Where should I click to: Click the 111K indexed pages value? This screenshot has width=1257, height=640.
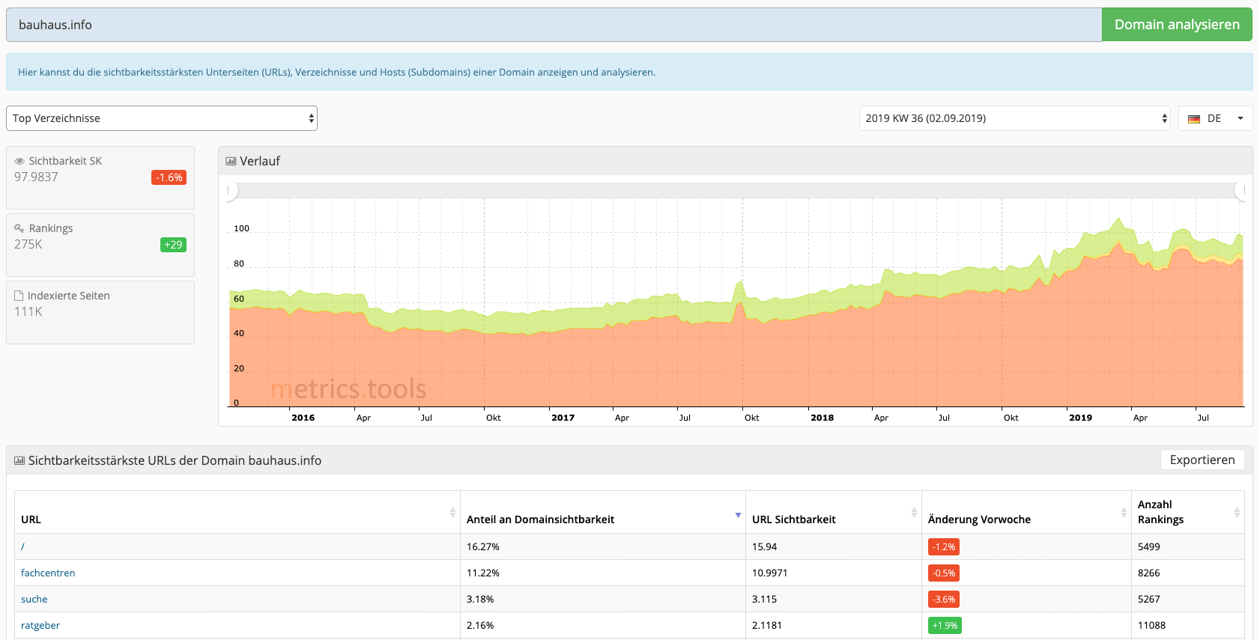tap(28, 312)
